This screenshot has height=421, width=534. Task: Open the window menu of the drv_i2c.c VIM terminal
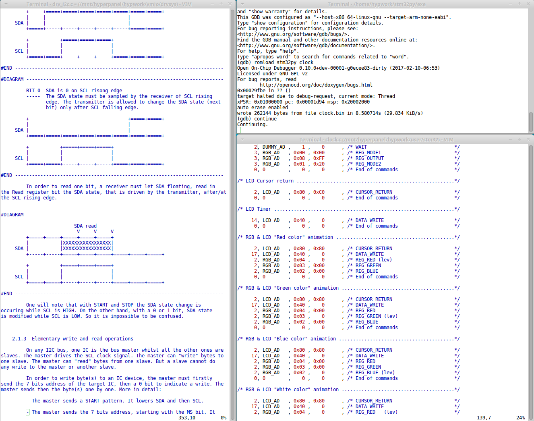(6, 4)
